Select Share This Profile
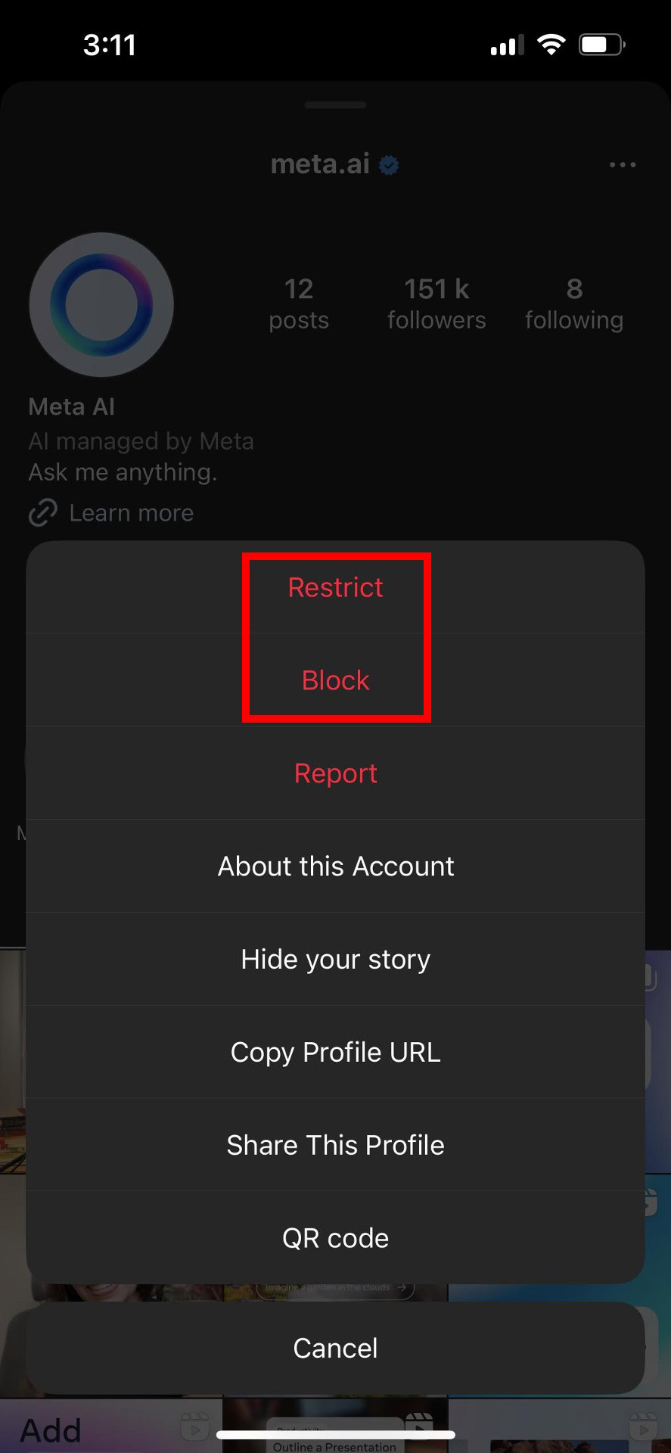This screenshot has width=671, height=1453. pyautogui.click(x=335, y=1145)
